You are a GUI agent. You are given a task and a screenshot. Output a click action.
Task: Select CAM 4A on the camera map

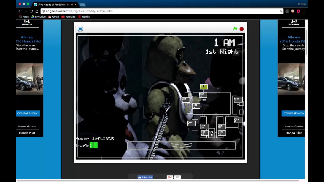coord(221,126)
